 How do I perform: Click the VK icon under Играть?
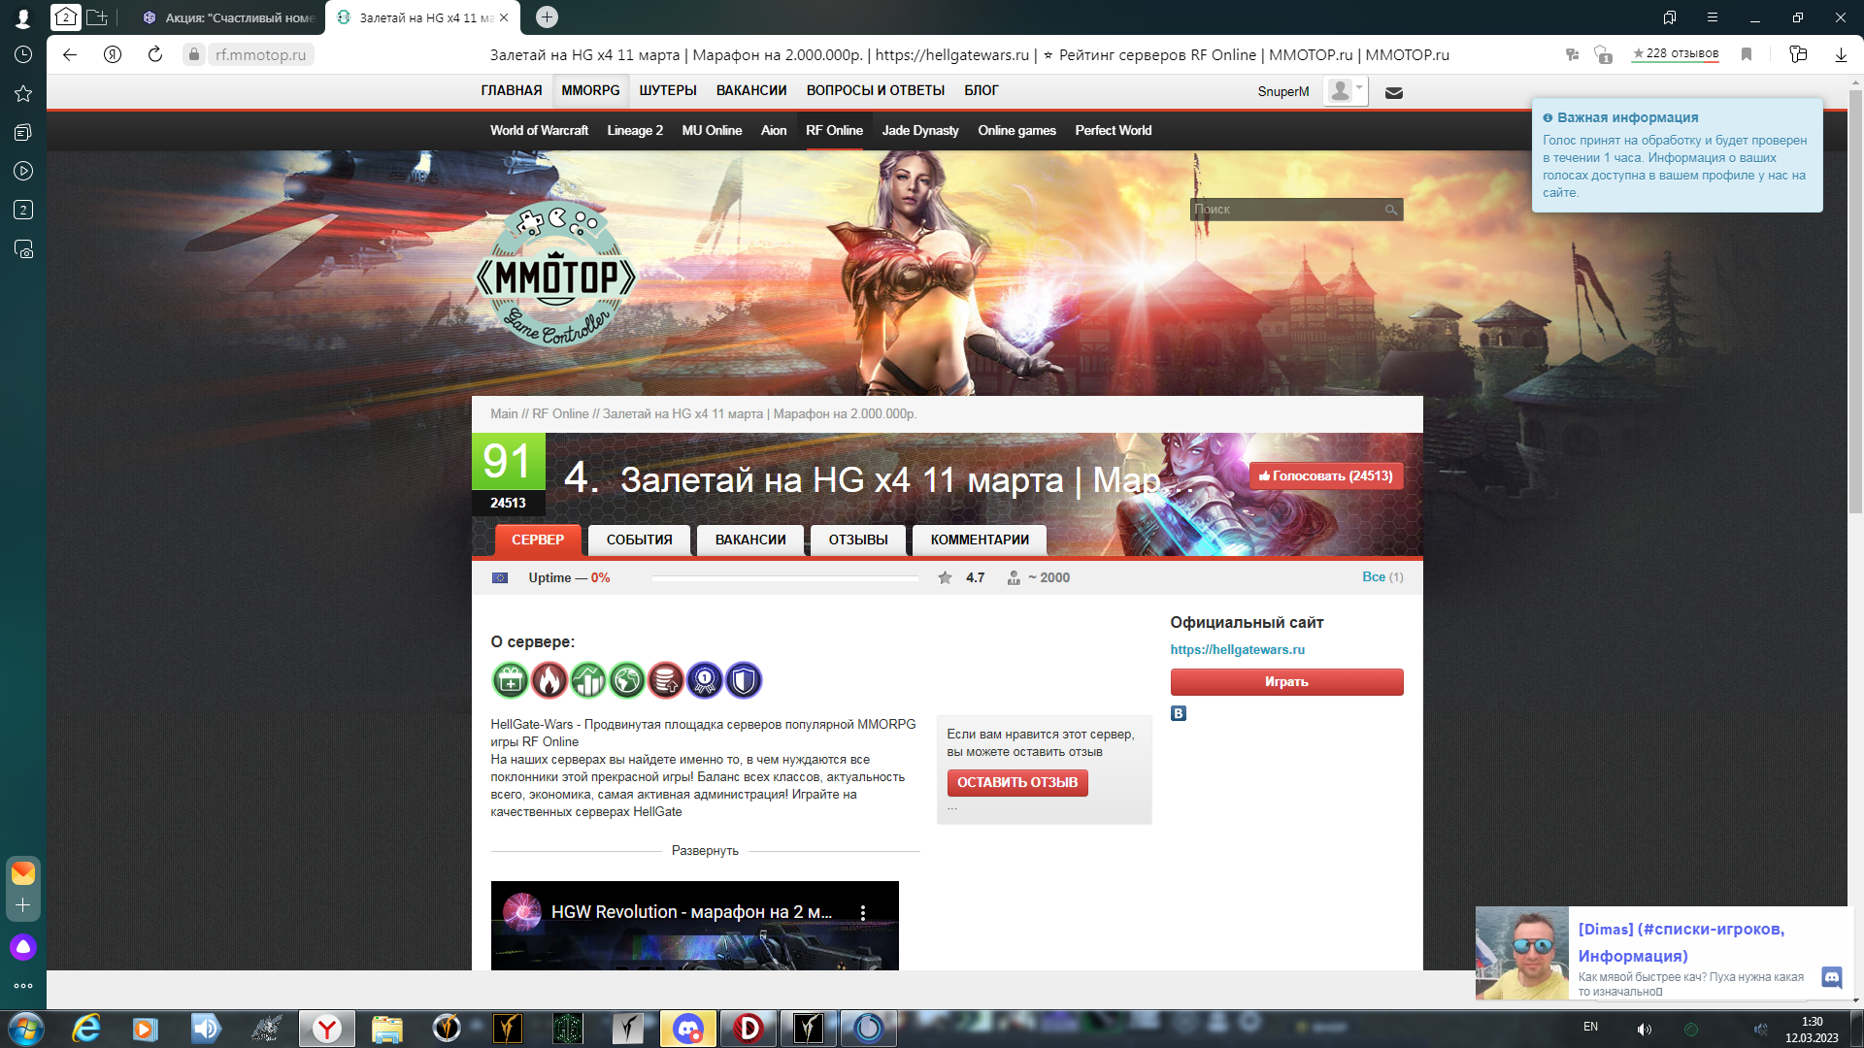(1179, 713)
